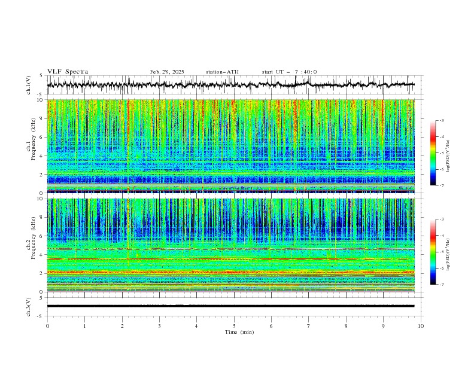Click time axis tick label "0"

pyautogui.click(x=47, y=326)
